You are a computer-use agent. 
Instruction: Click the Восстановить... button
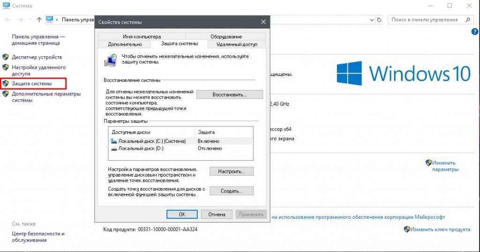pos(230,95)
